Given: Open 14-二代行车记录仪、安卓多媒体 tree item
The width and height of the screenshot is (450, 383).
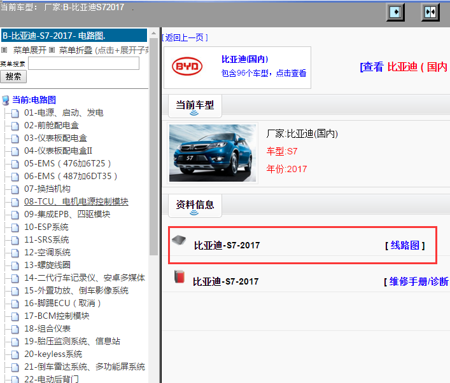Looking at the screenshot, I should (x=85, y=278).
